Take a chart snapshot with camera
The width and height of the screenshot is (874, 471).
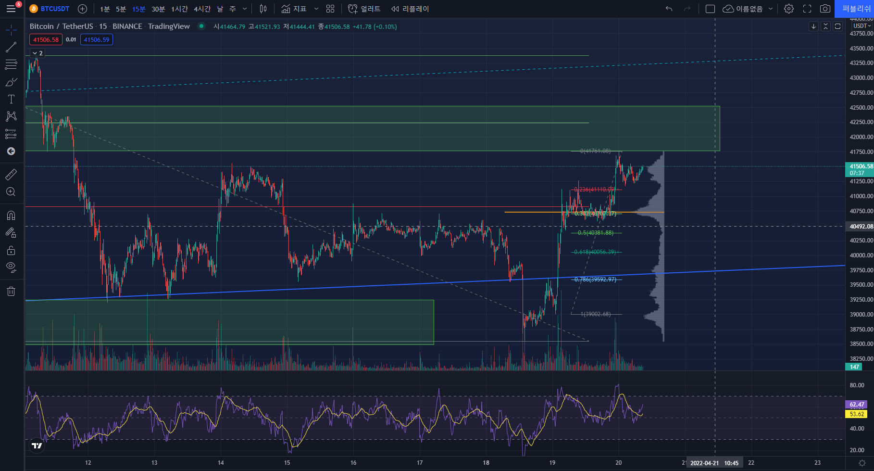(x=825, y=9)
